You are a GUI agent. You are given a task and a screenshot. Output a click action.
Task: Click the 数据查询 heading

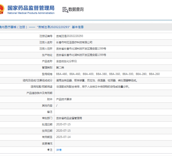[x=76, y=9]
